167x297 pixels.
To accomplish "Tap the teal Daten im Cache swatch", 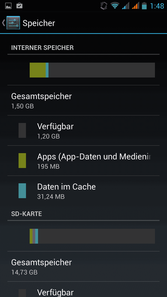I will 22,191.
